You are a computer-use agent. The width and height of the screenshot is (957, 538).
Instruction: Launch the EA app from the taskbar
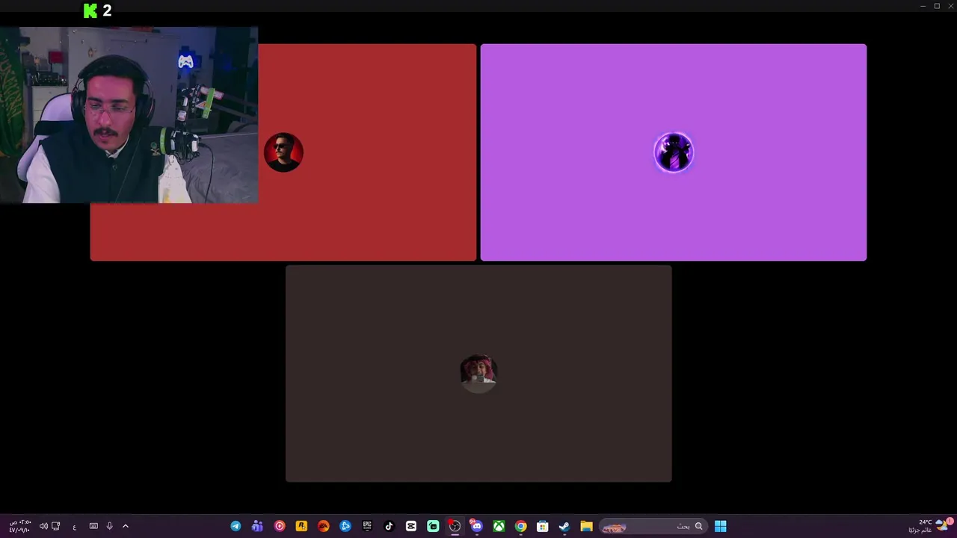click(323, 526)
